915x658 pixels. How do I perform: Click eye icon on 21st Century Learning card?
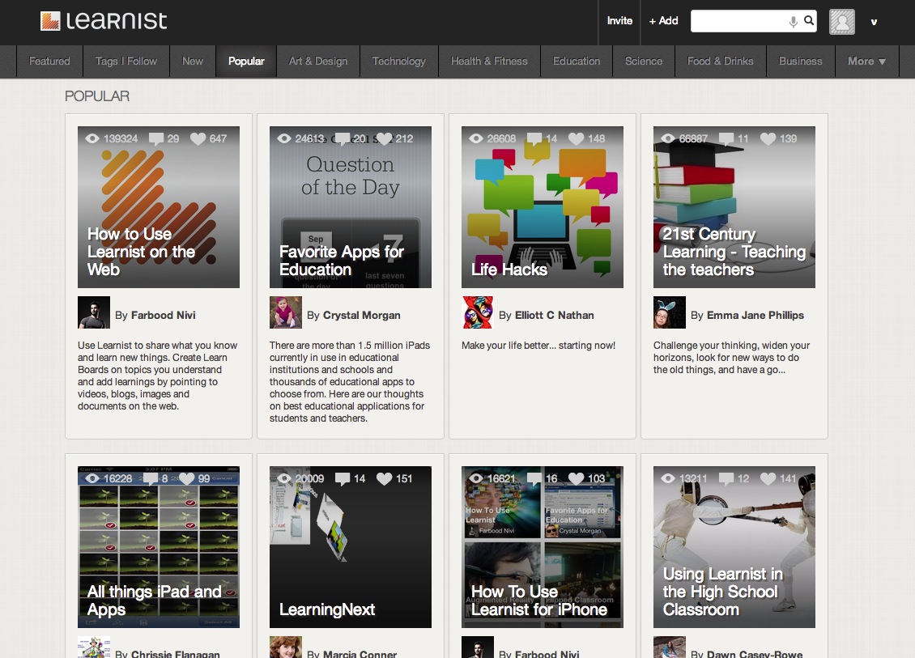coord(668,139)
